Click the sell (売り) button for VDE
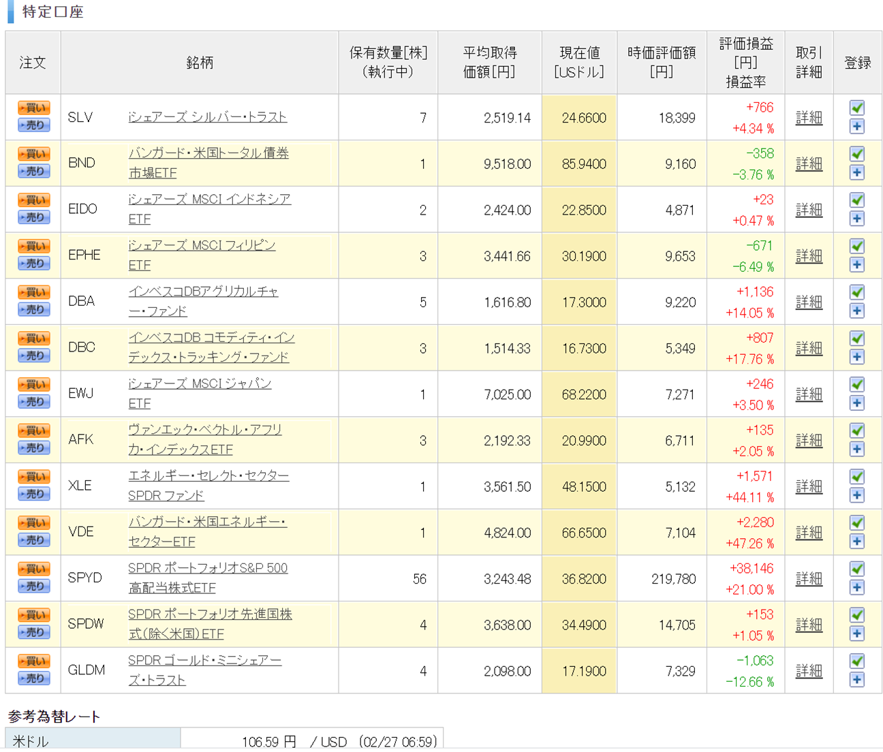Screen dimensions: 883x752 click(33, 540)
